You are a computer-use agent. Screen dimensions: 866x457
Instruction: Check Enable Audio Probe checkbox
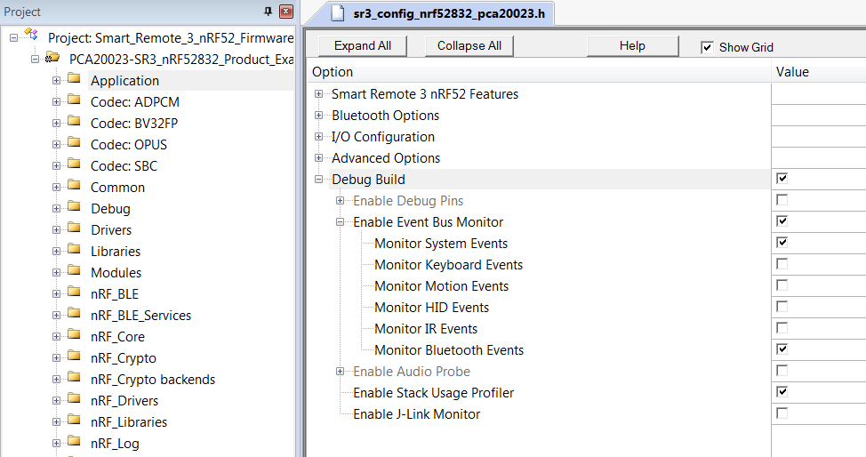(x=782, y=370)
